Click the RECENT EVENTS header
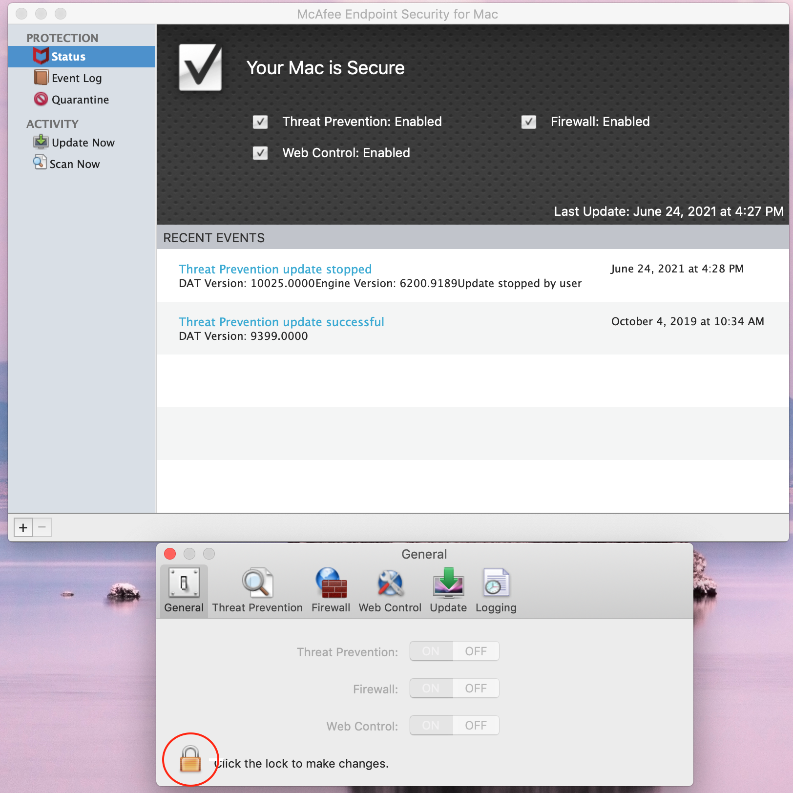Image resolution: width=793 pixels, height=793 pixels. [x=214, y=238]
